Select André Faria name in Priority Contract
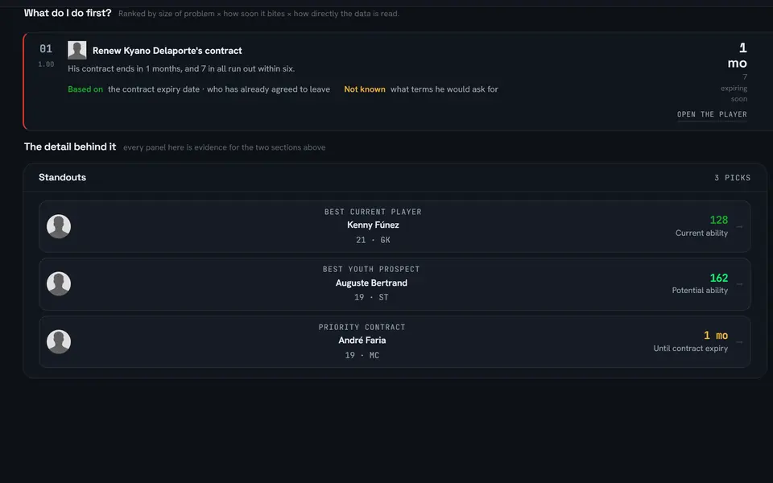Viewport: 773px width, 483px height. (x=362, y=340)
